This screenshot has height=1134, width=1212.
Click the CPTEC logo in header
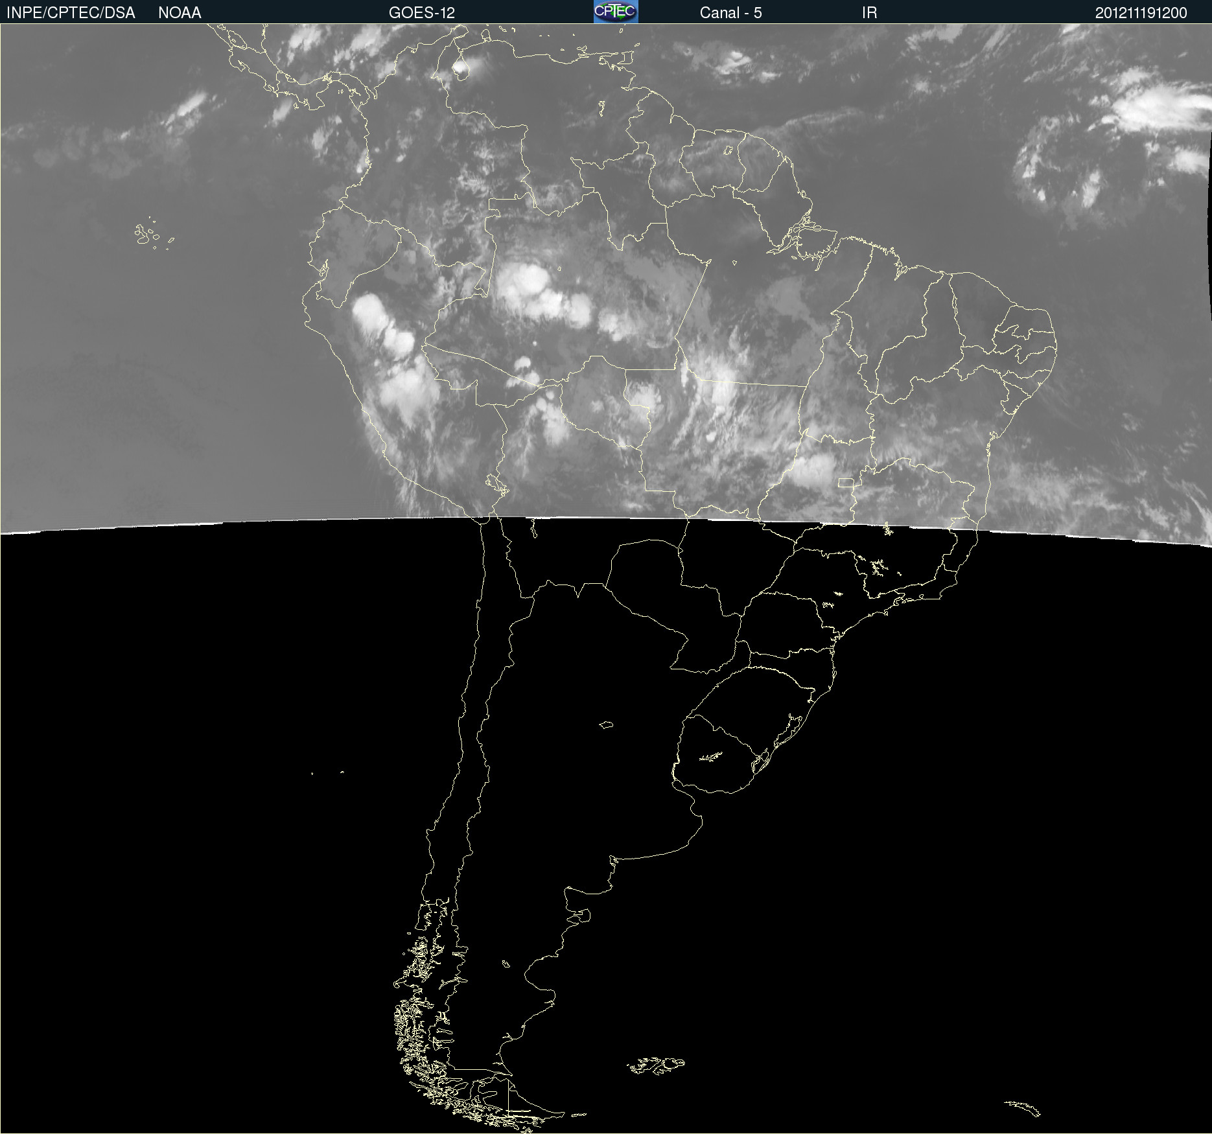pos(616,12)
